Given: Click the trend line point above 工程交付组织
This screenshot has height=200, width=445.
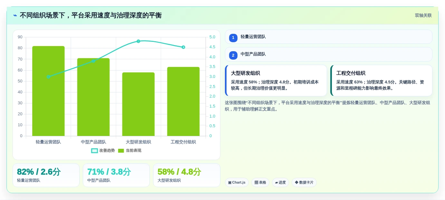Looking at the screenshot, I should tap(183, 47).
